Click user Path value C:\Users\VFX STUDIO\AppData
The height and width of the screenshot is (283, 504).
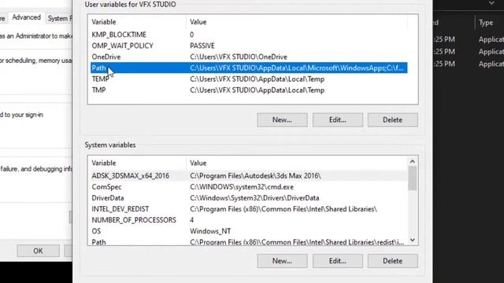296,68
